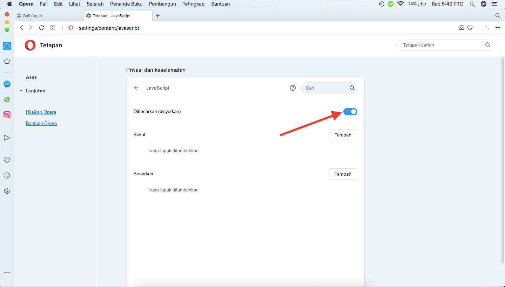Toggle the Dibenarkan (disyorkan) JavaScript switch
505x287 pixels.
(x=350, y=112)
